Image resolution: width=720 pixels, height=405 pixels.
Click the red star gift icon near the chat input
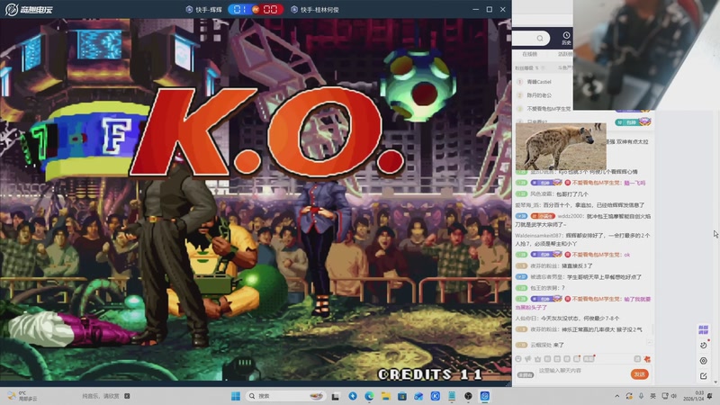[647, 359]
